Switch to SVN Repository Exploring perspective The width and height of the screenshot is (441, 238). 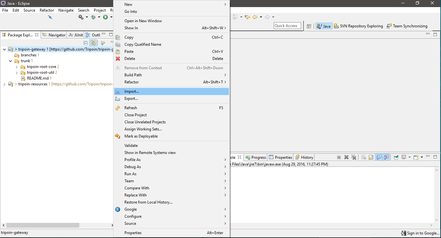358,26
